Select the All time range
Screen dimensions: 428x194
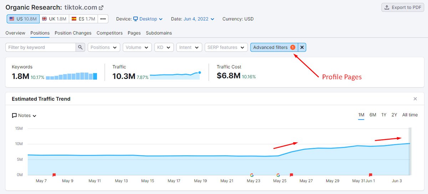[410, 115]
